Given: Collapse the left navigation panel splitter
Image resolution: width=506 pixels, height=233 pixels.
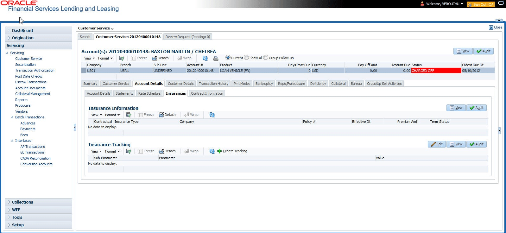Looking at the screenshot, I should click(75, 127).
